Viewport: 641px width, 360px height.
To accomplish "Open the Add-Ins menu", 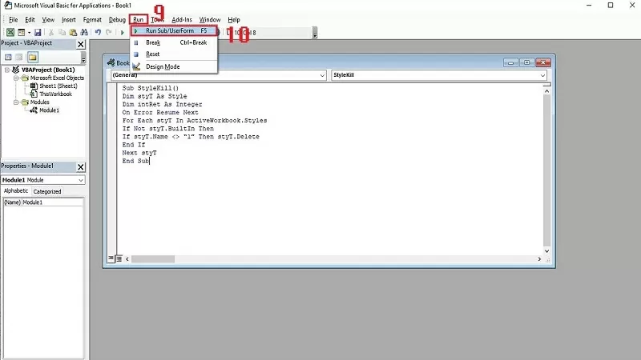I will click(182, 19).
